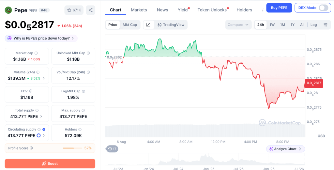Click the historical range mini chart
The image size is (334, 170).
205,159
